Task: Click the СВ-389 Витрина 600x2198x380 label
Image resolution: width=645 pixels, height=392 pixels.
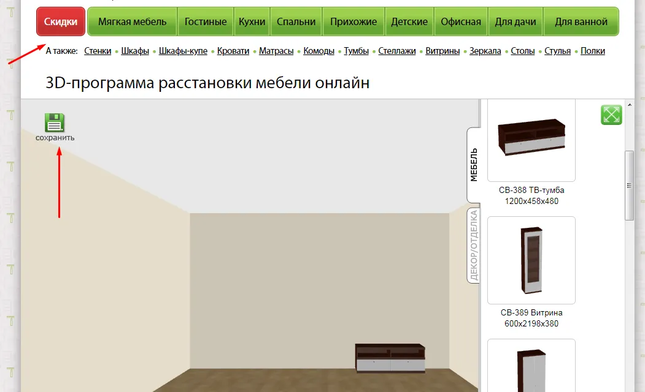Action: (531, 318)
